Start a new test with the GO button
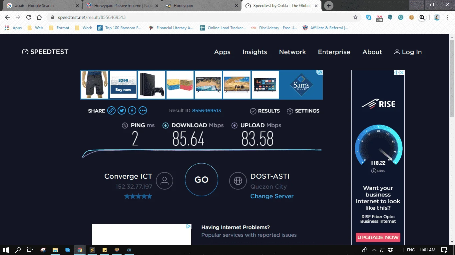The image size is (455, 255). 202,180
